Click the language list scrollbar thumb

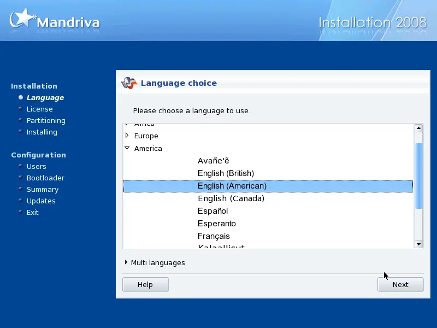point(419,175)
